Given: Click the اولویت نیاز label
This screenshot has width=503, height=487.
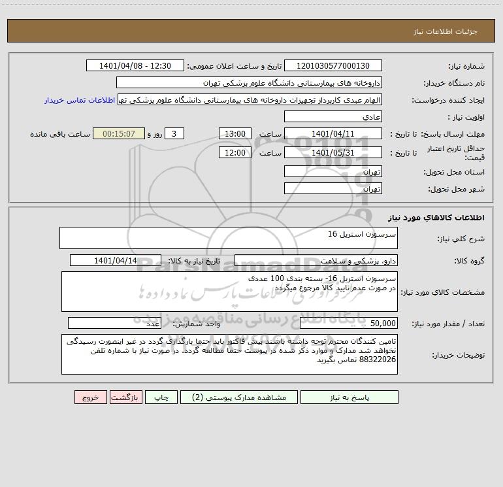Looking at the screenshot, I should point(466,117).
